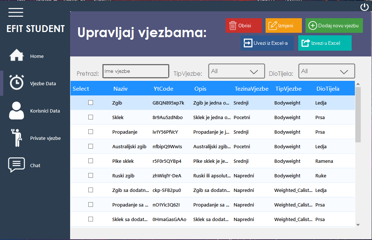Click the Naziv cell Propadanje
Screen dimensions: 372x240
tap(125, 132)
